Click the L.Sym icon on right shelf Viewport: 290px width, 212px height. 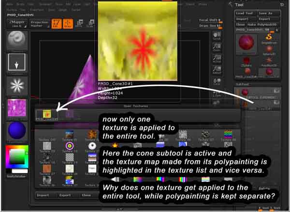click(217, 94)
